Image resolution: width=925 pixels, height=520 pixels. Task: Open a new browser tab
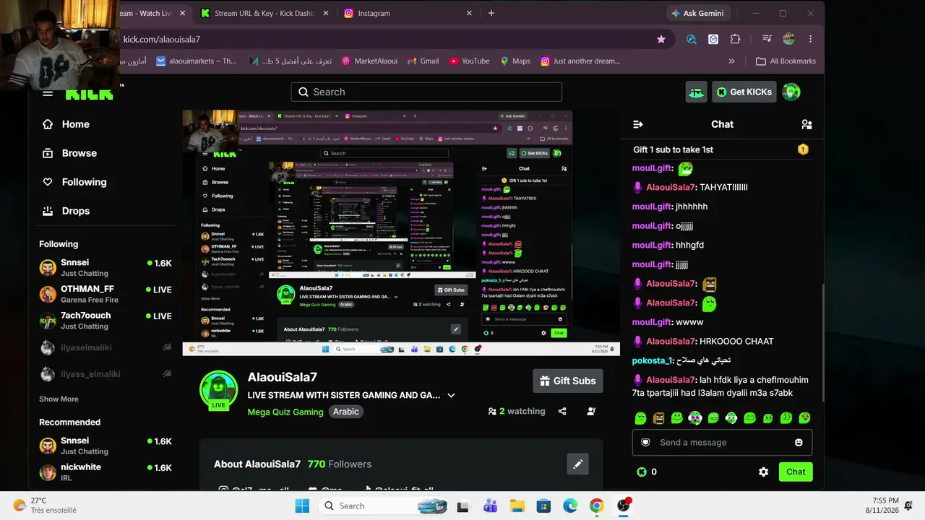coord(491,13)
